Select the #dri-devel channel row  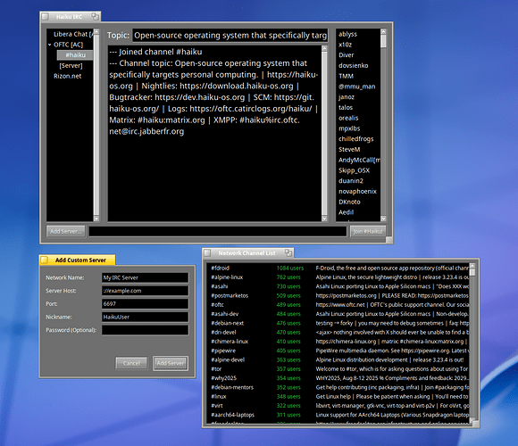coord(338,332)
